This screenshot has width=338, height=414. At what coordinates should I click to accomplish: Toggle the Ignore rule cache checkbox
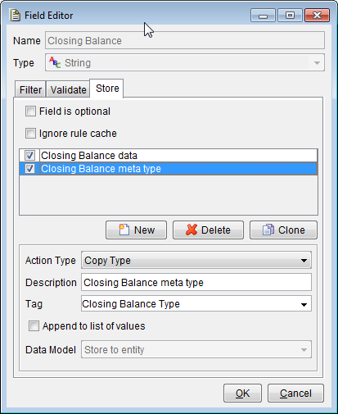30,134
